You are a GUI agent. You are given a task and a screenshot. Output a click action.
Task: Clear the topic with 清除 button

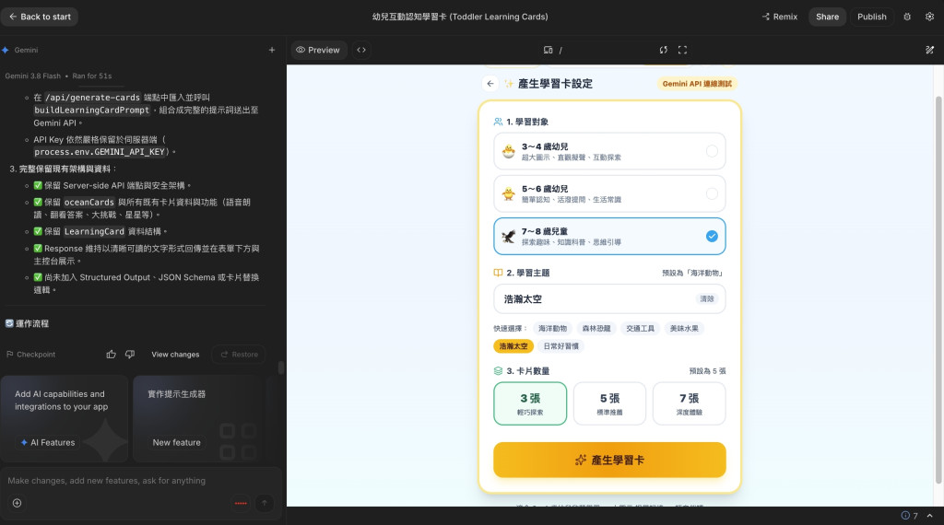click(x=707, y=299)
